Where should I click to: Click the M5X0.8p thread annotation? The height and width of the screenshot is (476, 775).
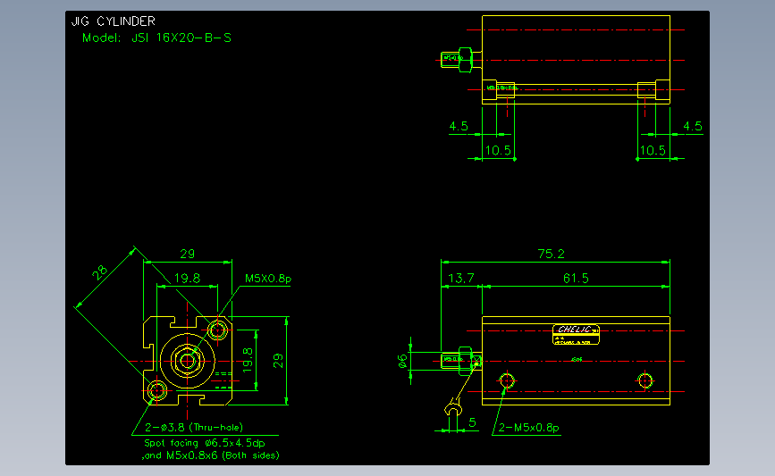[268, 279]
